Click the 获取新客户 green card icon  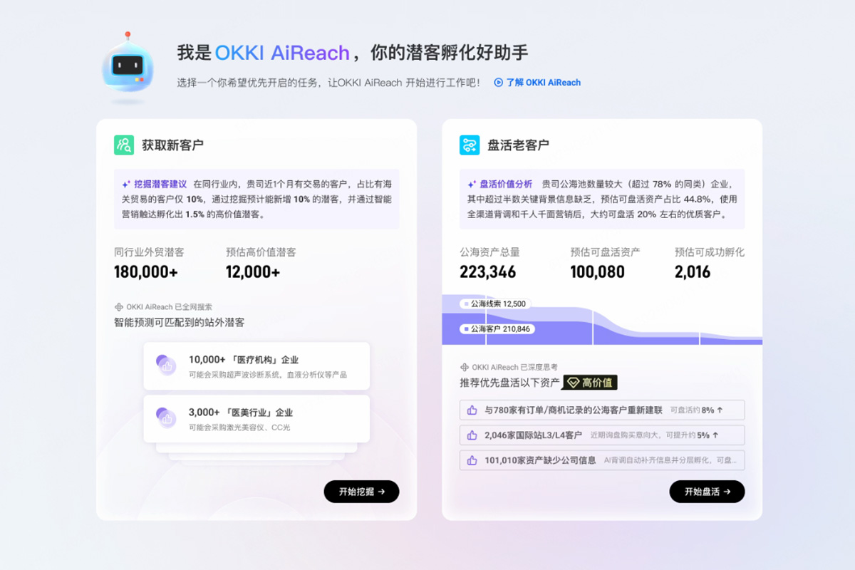pos(124,145)
